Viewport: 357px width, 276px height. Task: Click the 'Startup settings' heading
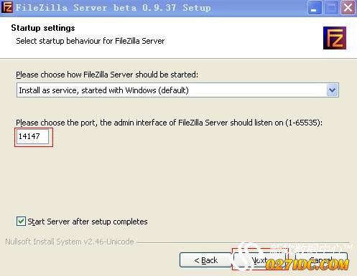click(43, 28)
